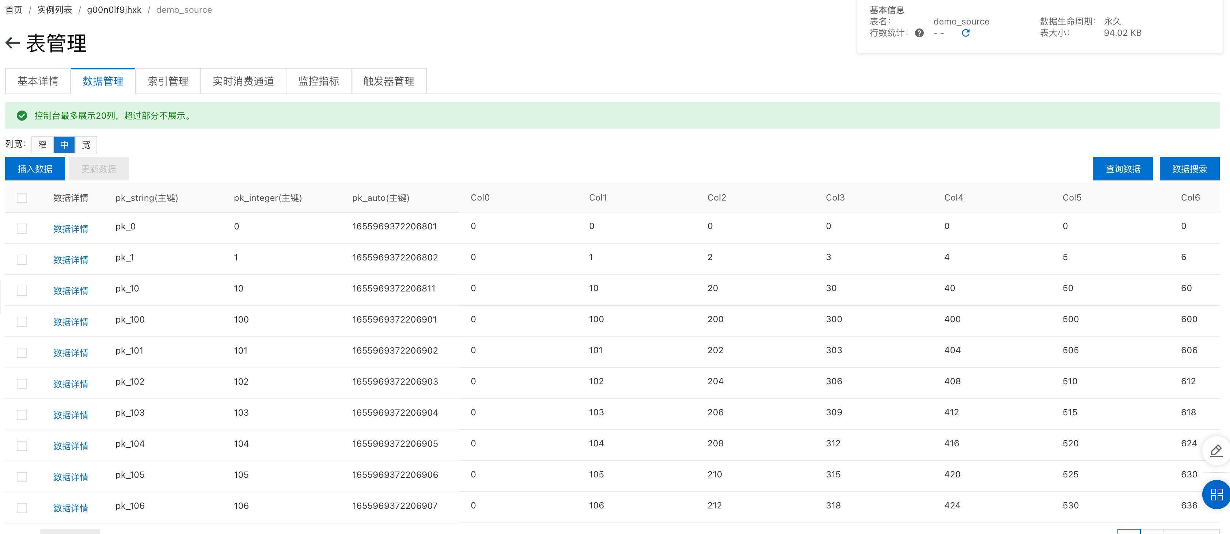Go to 实例列表 in the breadcrumb
The height and width of the screenshot is (534, 1230).
tap(54, 10)
